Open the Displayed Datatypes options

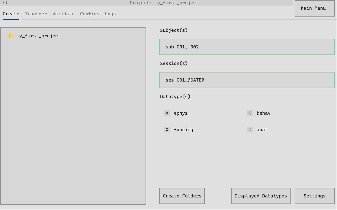[260, 196]
